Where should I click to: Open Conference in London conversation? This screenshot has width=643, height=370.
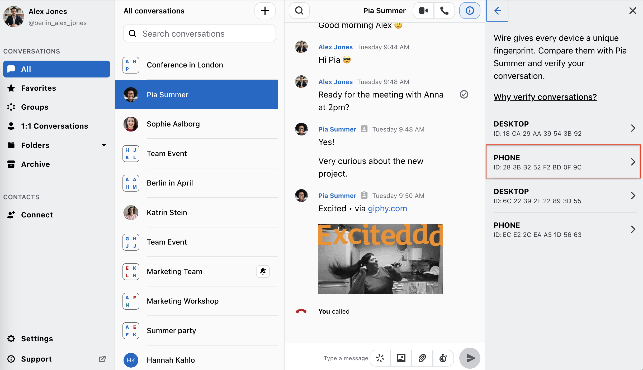(x=197, y=65)
